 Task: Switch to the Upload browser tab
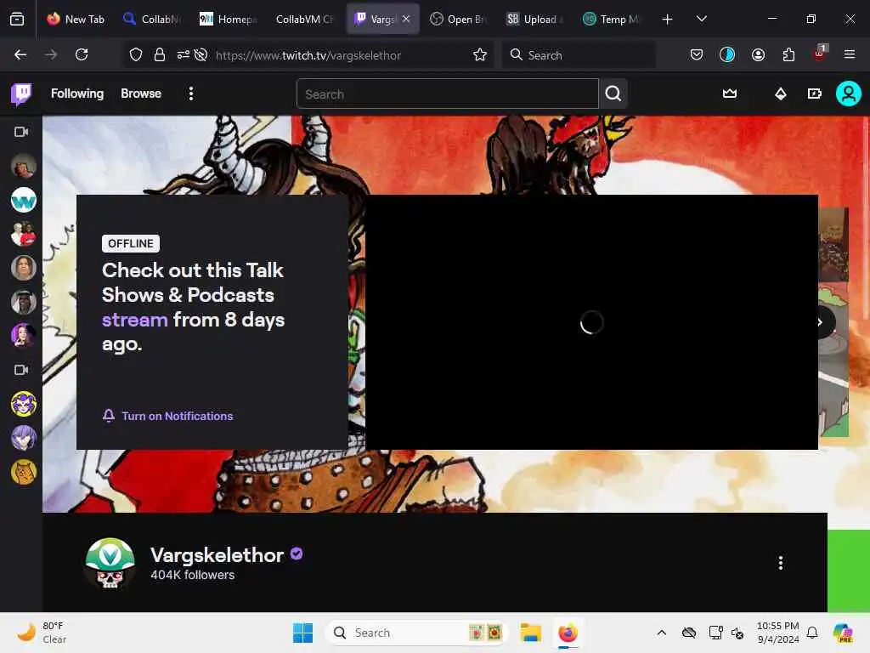[x=534, y=20]
